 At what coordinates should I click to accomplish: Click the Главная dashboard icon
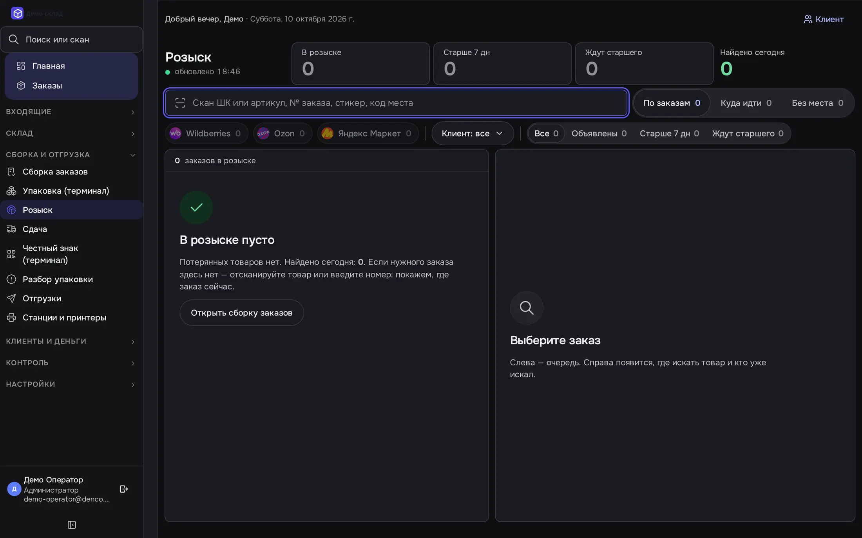(21, 66)
